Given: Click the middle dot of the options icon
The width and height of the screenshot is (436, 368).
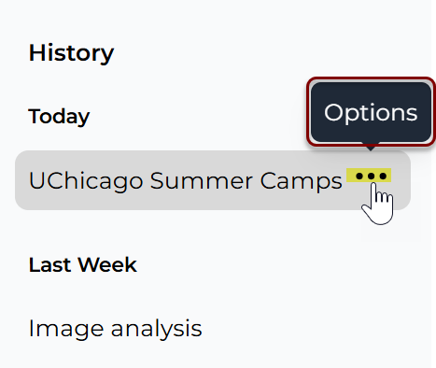Looking at the screenshot, I should pos(371,177).
